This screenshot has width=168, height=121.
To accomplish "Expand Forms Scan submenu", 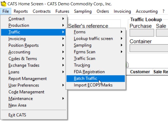I will click(96, 52).
